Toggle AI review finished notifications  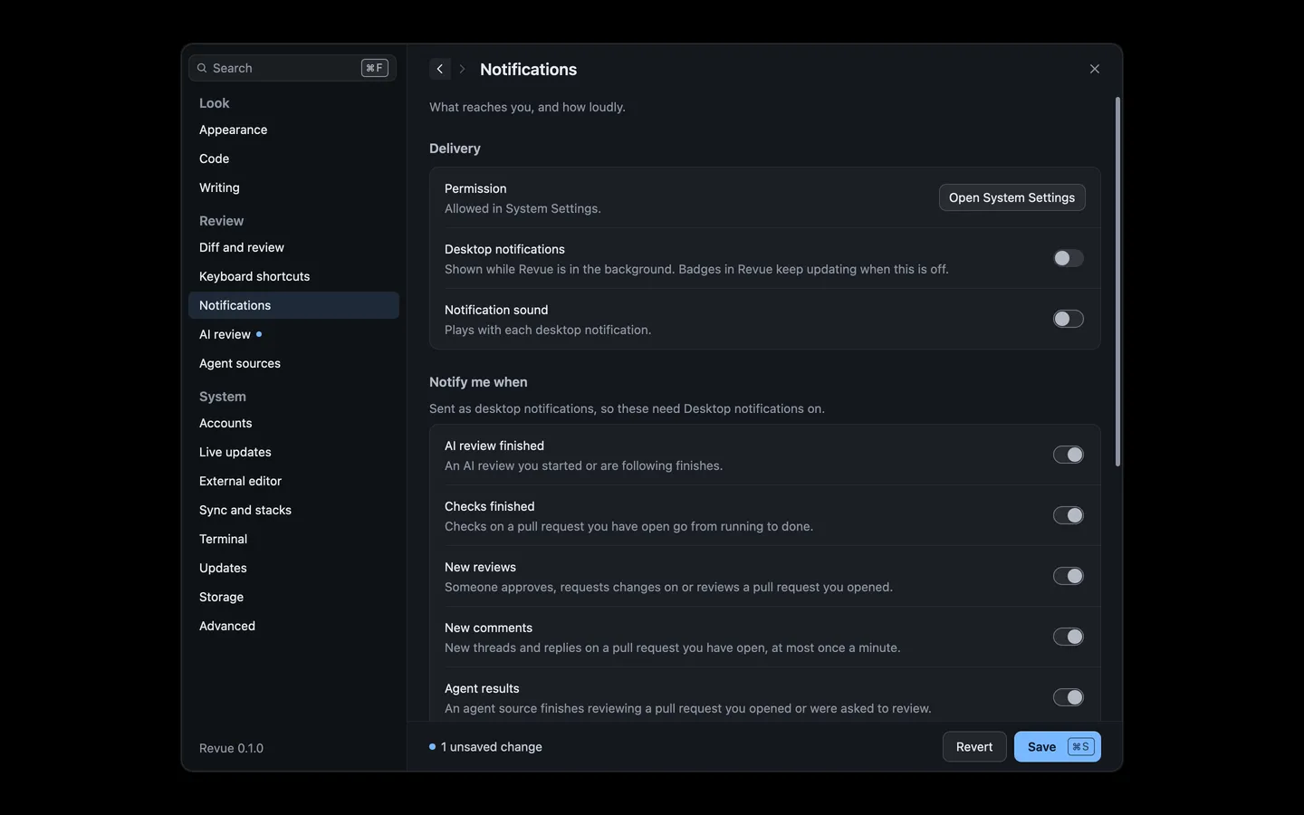1069,455
